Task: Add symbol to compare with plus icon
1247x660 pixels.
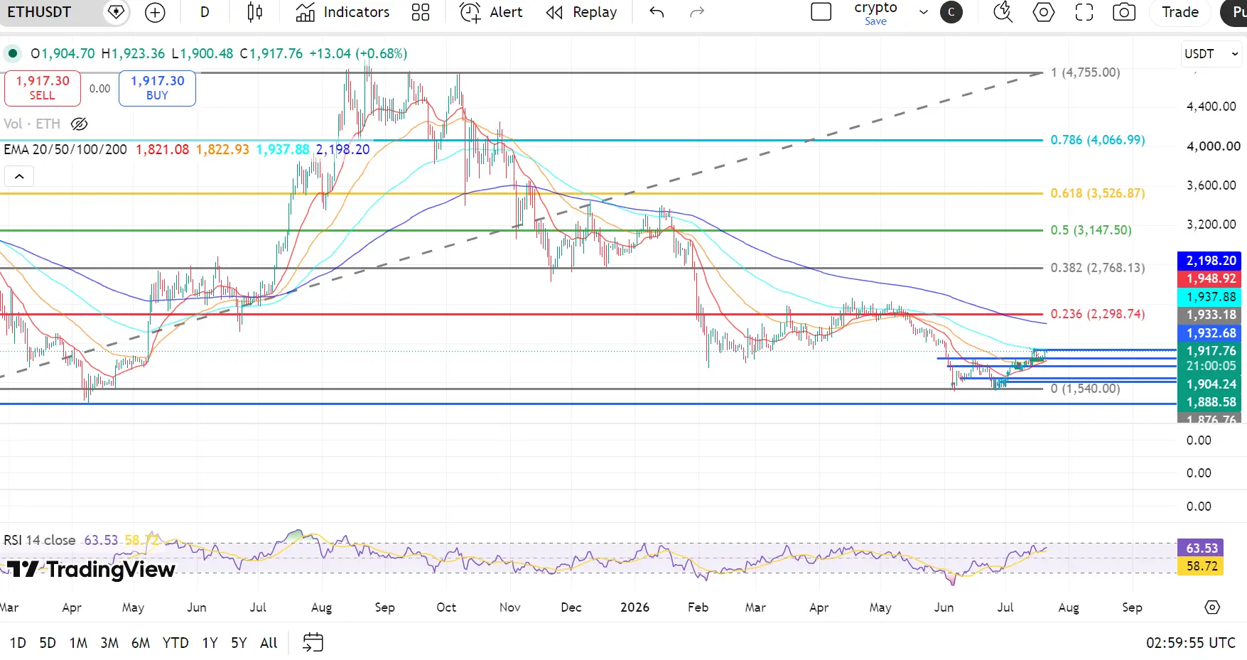Action: coord(155,12)
